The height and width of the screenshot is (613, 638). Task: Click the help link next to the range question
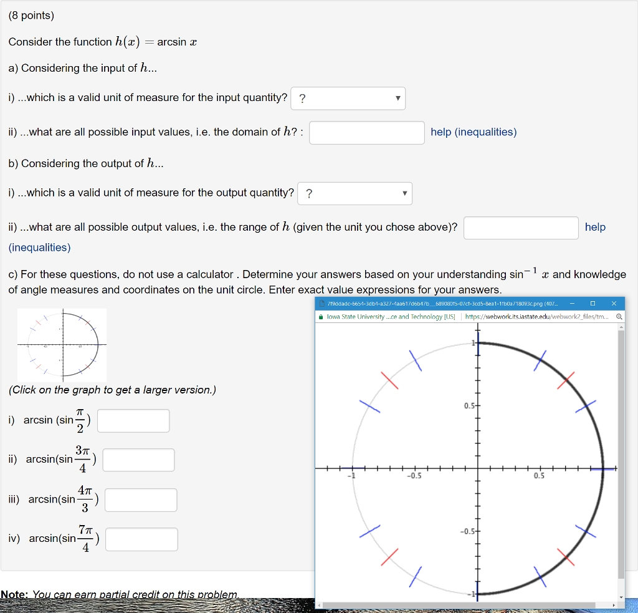click(595, 227)
